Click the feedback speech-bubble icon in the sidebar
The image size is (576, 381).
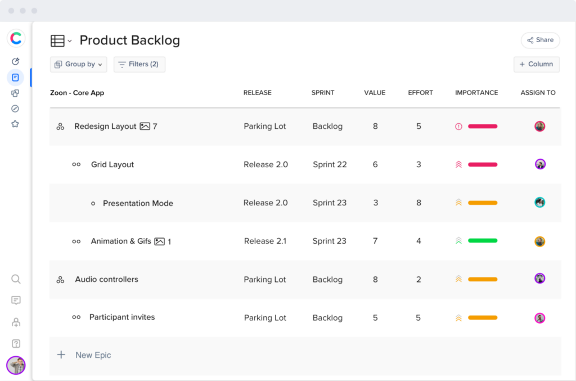click(16, 300)
